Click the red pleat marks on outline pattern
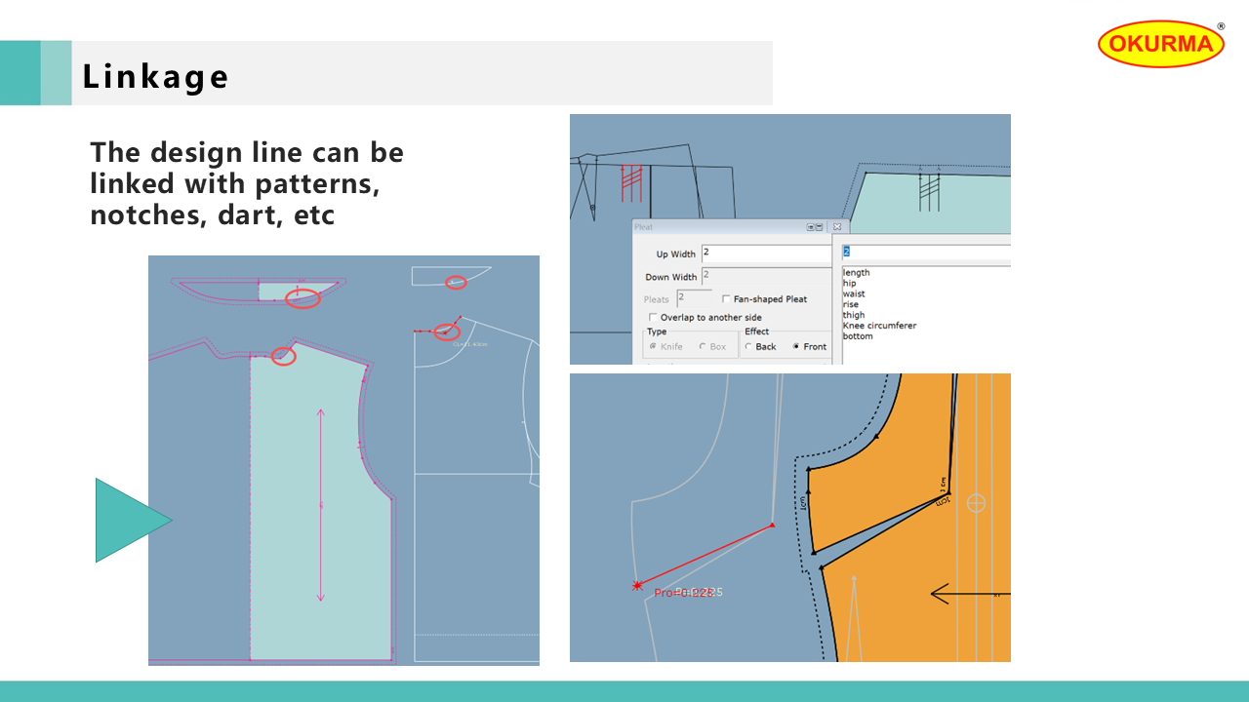Image resolution: width=1249 pixels, height=702 pixels. [631, 179]
